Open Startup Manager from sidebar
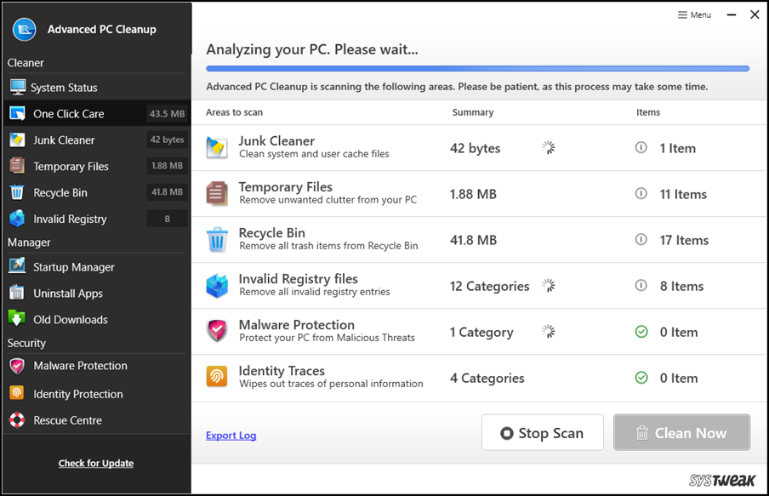Screen dimensions: 769x496 pos(73,267)
